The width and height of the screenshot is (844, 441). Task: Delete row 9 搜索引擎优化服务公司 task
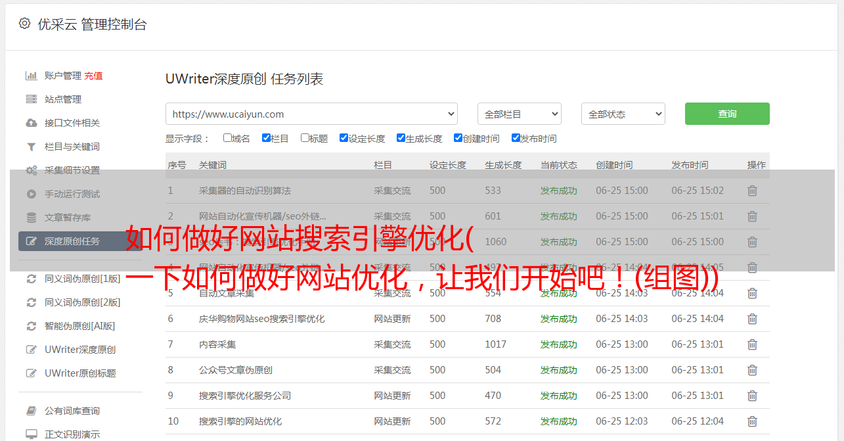pos(753,396)
